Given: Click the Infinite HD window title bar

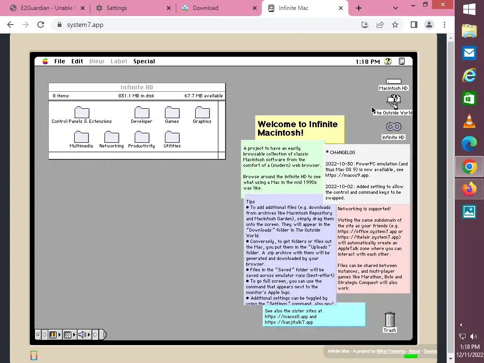Looking at the screenshot, I should tap(137, 87).
